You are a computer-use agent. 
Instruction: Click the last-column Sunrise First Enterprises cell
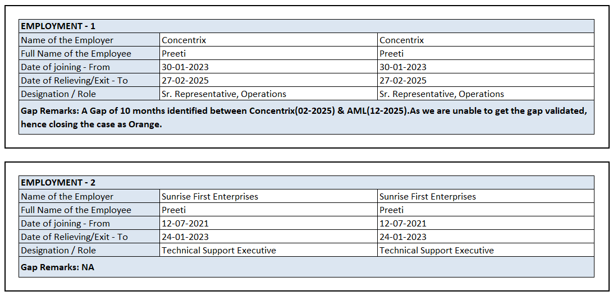click(428, 196)
